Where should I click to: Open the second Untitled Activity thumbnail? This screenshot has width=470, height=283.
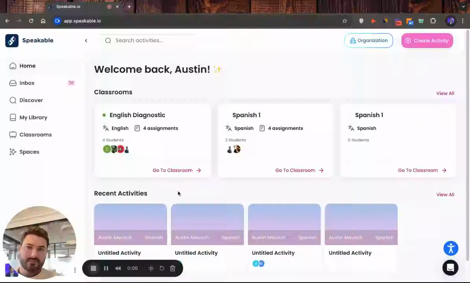[207, 224]
